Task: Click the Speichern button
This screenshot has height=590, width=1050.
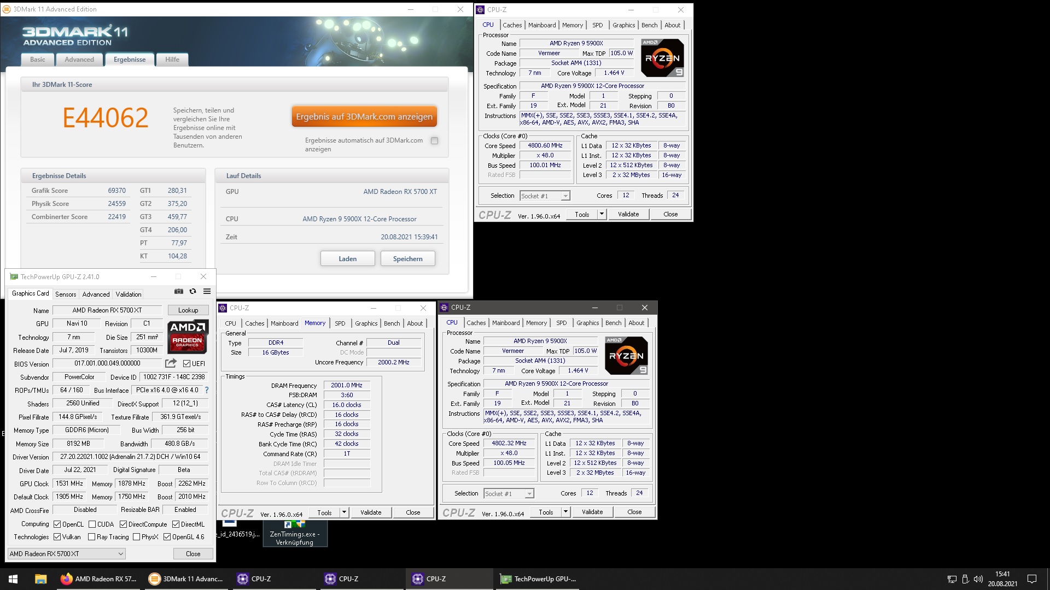Action: point(408,259)
